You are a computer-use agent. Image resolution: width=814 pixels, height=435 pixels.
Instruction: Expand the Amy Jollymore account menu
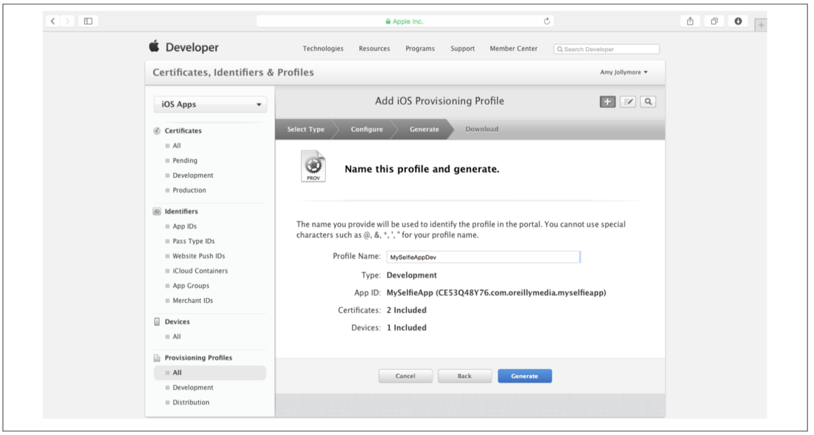coord(624,72)
